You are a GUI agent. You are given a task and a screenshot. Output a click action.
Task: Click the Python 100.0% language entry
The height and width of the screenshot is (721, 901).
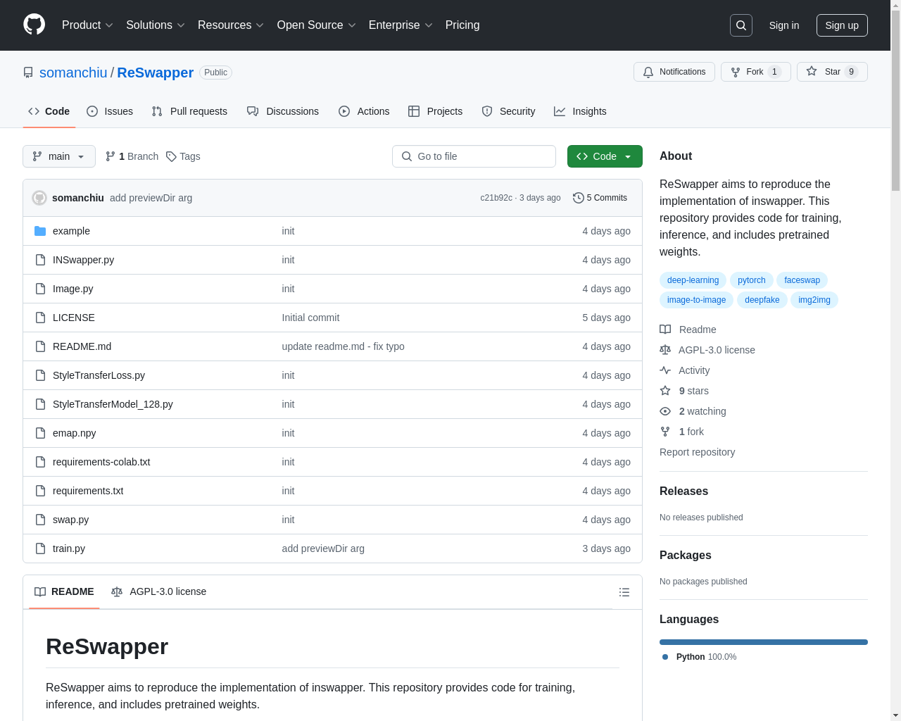click(x=700, y=657)
